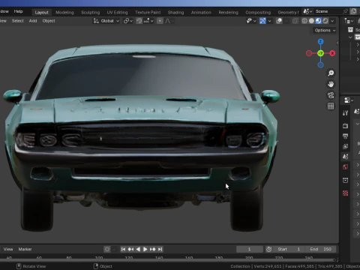Open the snapping settings dropdown

[148, 21]
